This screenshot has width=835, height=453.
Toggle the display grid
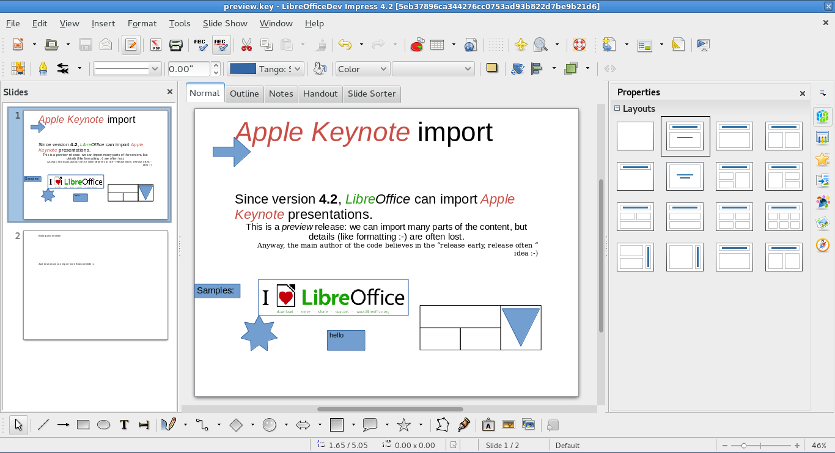click(x=496, y=45)
